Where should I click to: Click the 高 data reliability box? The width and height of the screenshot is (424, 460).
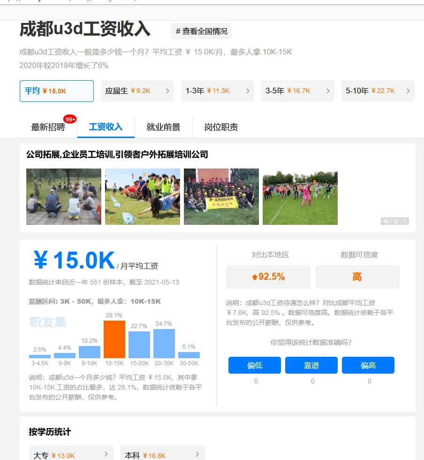[357, 276]
